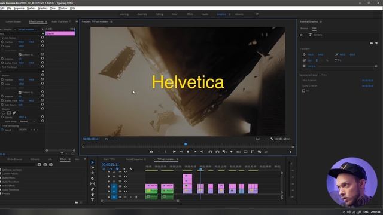Toggle track output eye just above the highlighted tracks

coord(126,182)
